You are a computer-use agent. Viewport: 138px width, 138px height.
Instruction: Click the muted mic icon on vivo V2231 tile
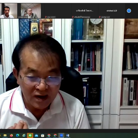coord(46,17)
